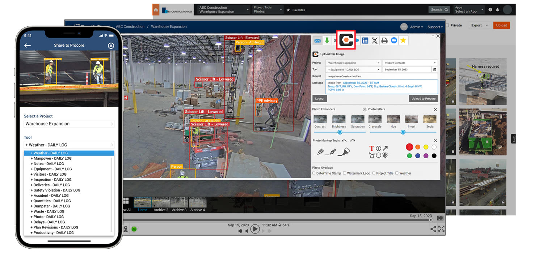The image size is (543, 253).
Task: Open the Export dropdown in Procore window
Action: [x=479, y=25]
